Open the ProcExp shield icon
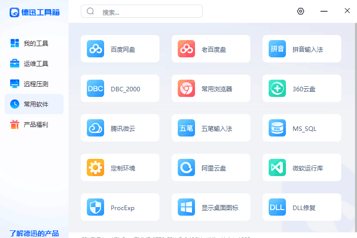The image size is (357, 238). [x=95, y=207]
